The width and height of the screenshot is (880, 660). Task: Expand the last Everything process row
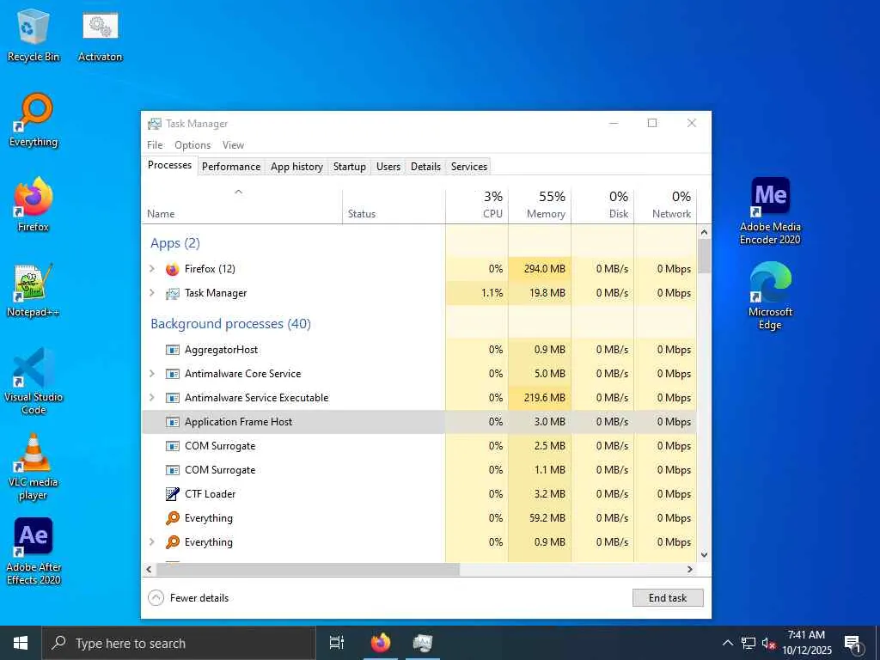click(152, 542)
